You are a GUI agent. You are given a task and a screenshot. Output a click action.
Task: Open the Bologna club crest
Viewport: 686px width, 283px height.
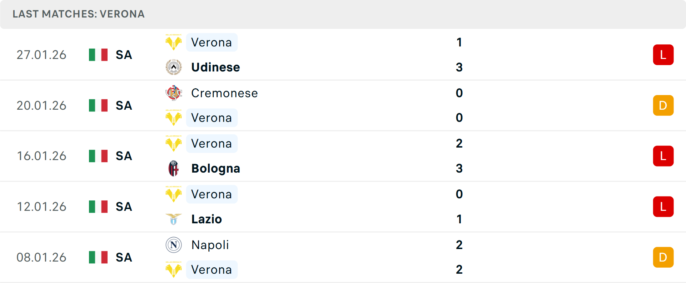click(x=174, y=168)
